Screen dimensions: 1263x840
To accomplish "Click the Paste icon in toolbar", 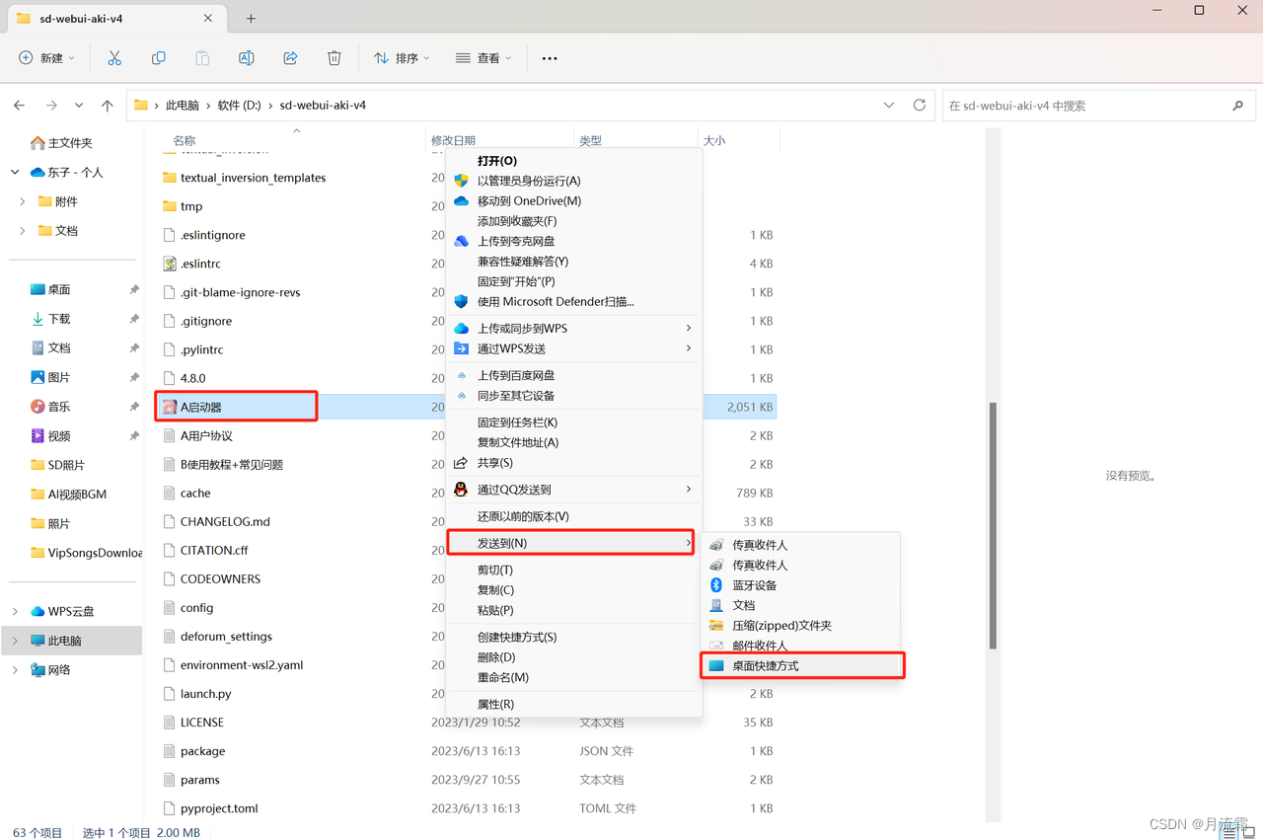I will tap(202, 58).
